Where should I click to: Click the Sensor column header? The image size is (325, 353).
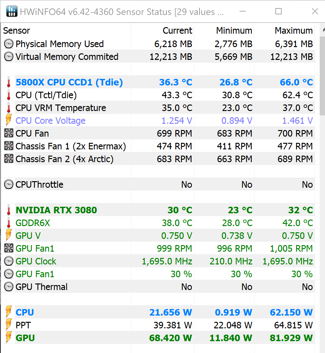coord(66,31)
